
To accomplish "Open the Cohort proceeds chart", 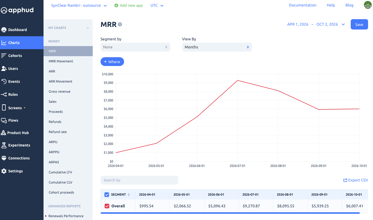I will click(x=61, y=193).
